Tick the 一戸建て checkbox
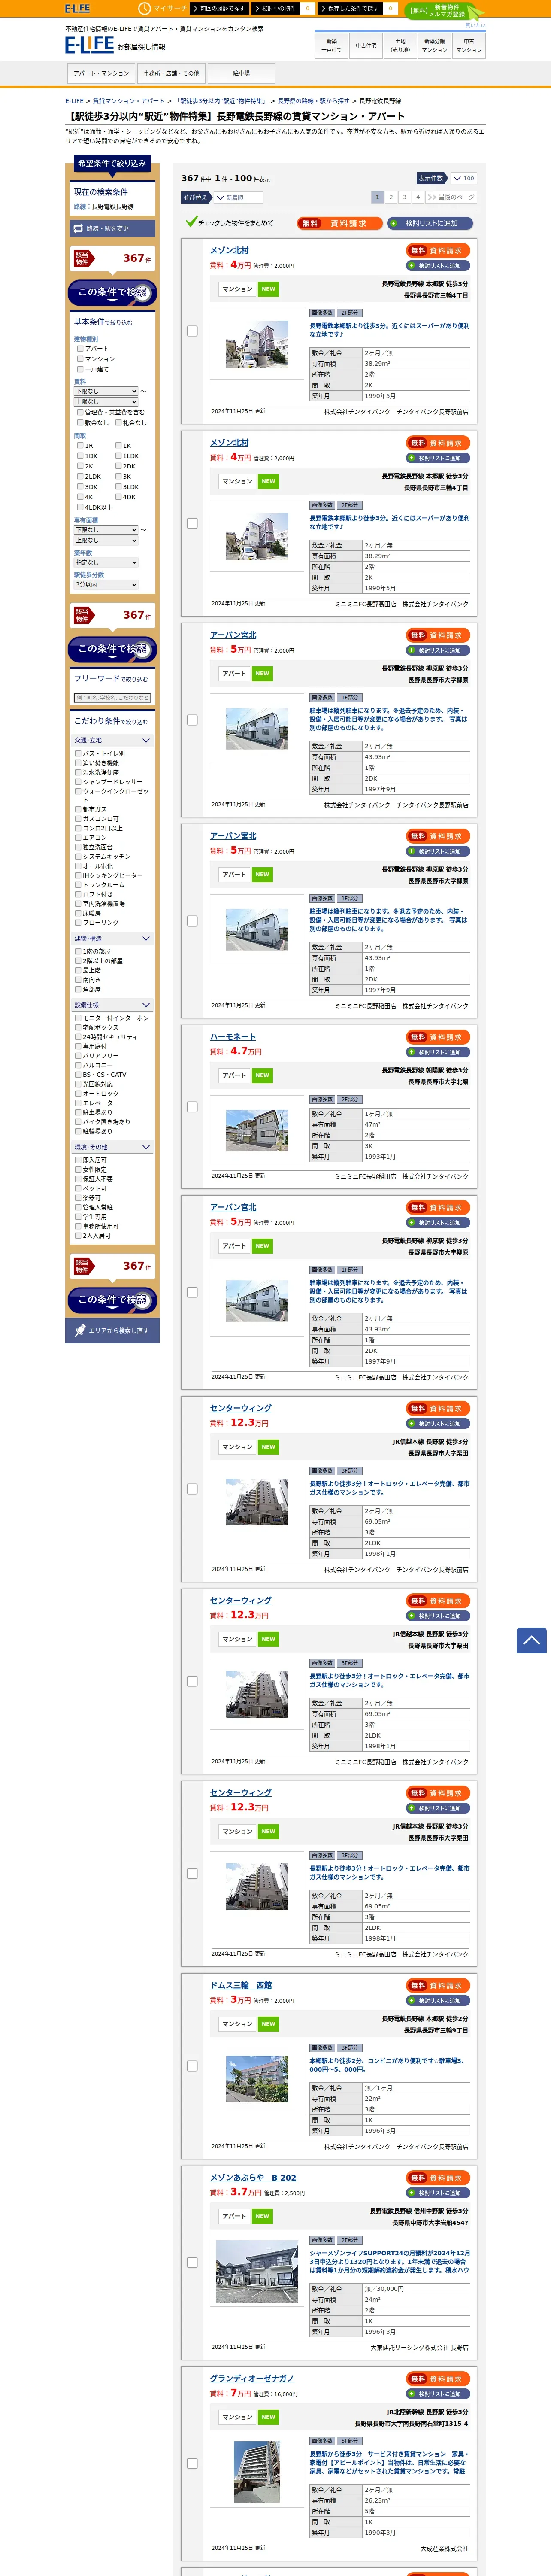 click(80, 369)
